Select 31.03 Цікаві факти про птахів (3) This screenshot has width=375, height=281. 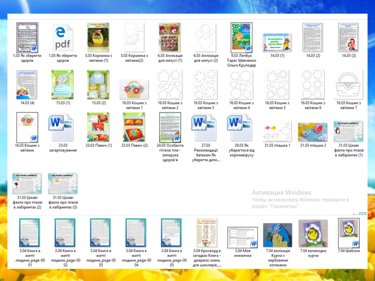point(63,183)
